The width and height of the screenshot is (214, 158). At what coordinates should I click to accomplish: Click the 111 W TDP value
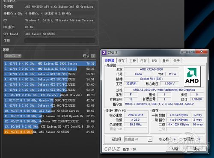tap(172, 74)
